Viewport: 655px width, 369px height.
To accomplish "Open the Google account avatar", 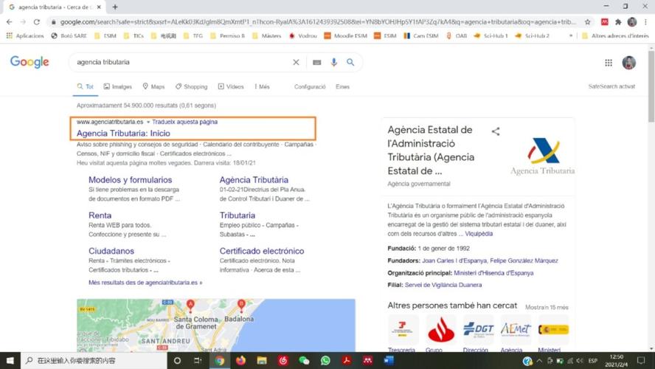I will click(628, 63).
